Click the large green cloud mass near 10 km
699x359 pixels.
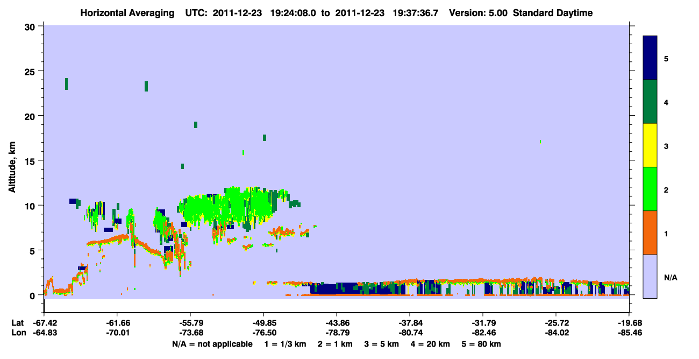coord(229,207)
